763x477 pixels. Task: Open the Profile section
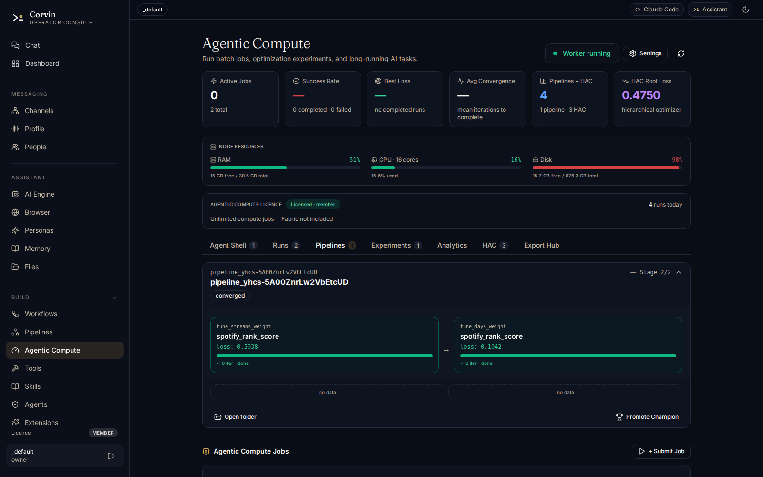(x=64, y=129)
